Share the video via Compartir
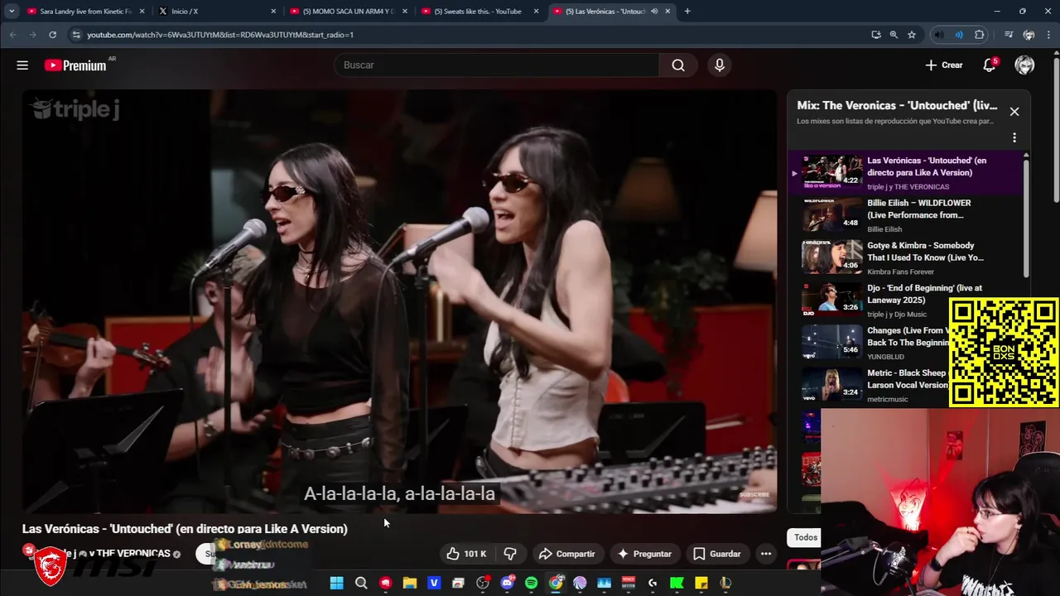The image size is (1060, 596). tap(567, 554)
